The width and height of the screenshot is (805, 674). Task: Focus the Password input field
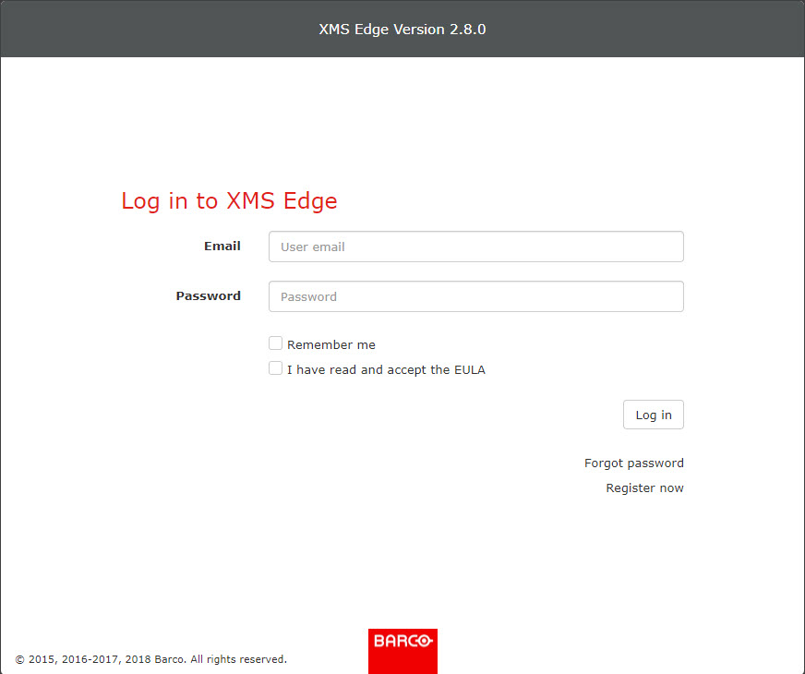(476, 296)
